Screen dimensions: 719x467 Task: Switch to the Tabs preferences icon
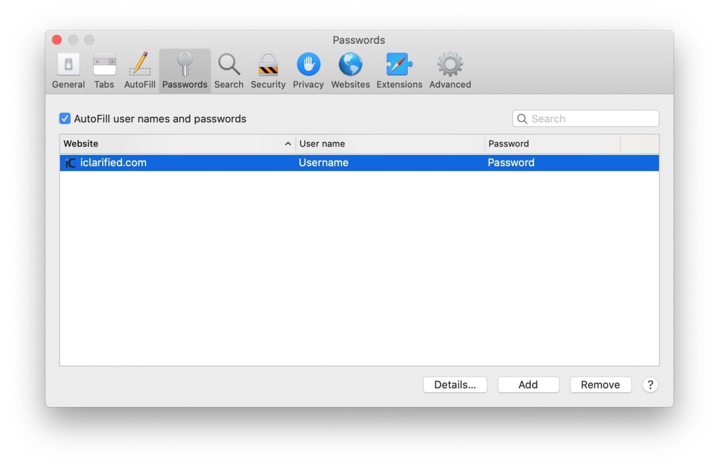[x=104, y=71]
